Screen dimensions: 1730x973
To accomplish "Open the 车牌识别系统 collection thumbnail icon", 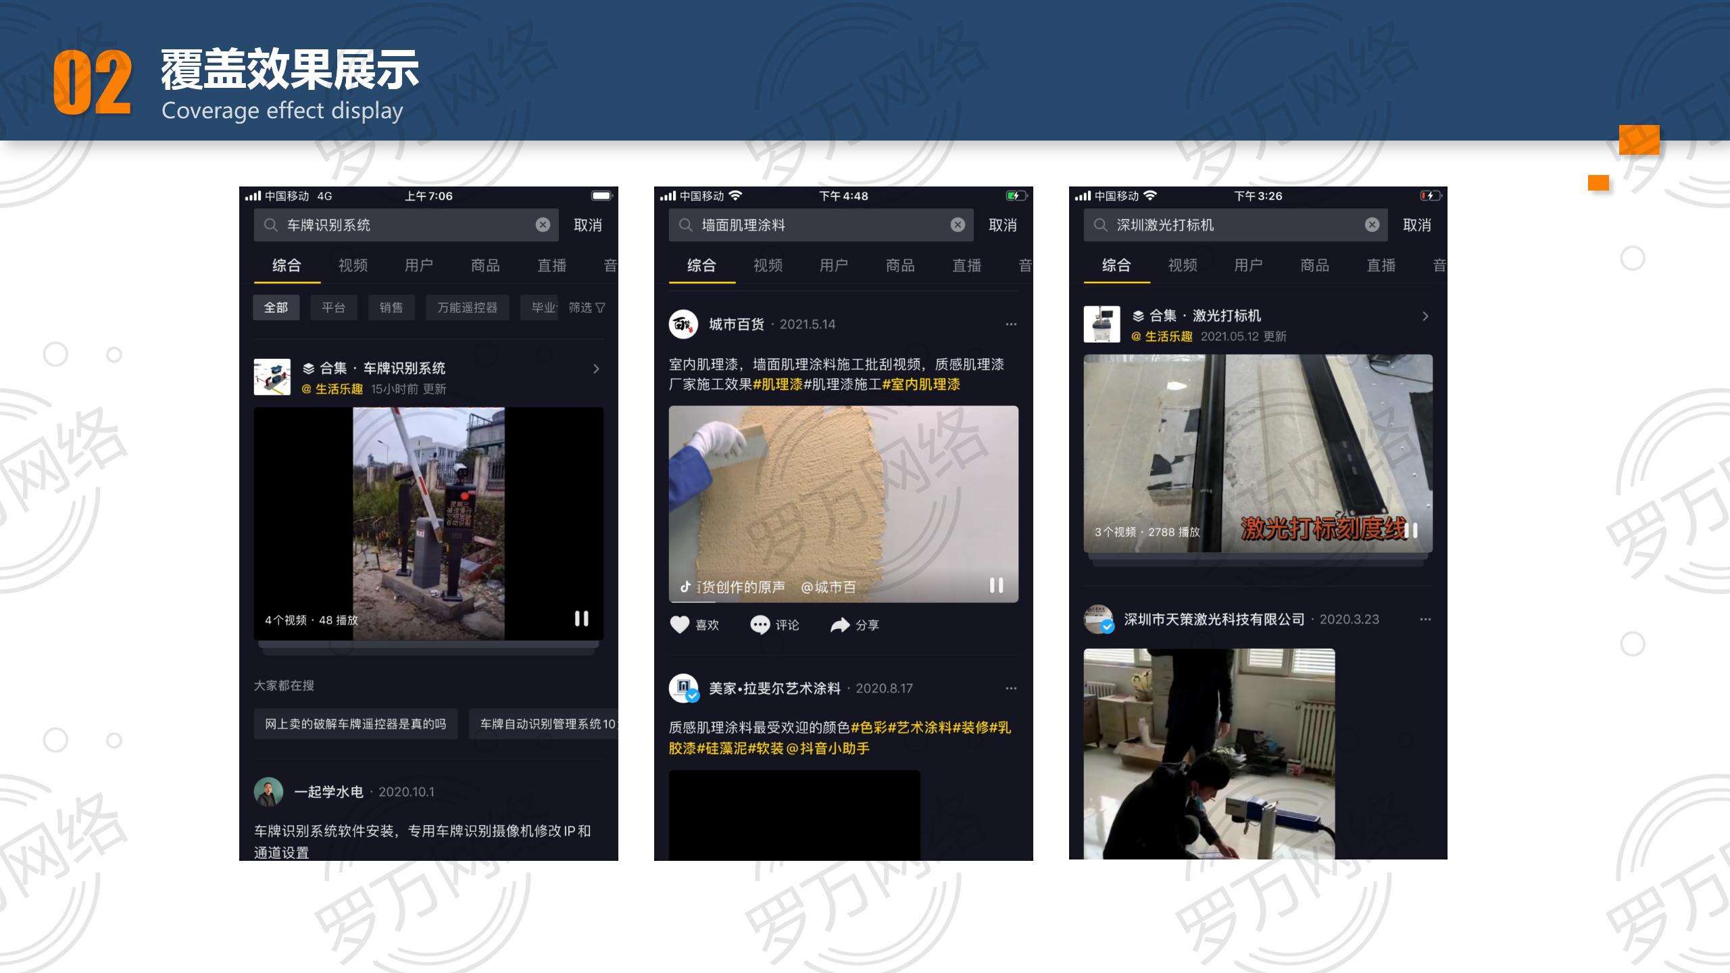I will click(272, 377).
